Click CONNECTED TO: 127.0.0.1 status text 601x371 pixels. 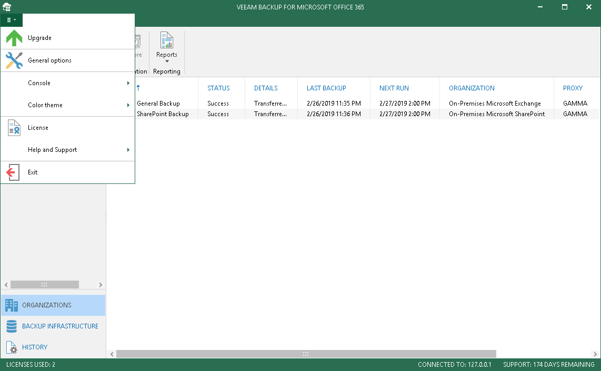tap(455, 365)
